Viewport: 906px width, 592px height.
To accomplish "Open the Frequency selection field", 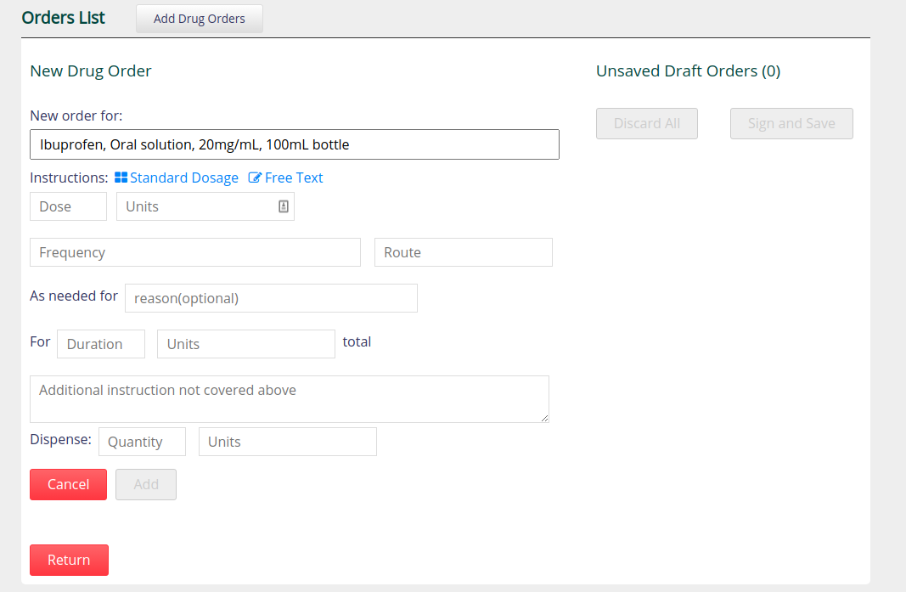I will coord(195,252).
